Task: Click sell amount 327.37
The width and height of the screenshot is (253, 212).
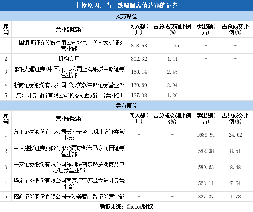Action: 206,197
